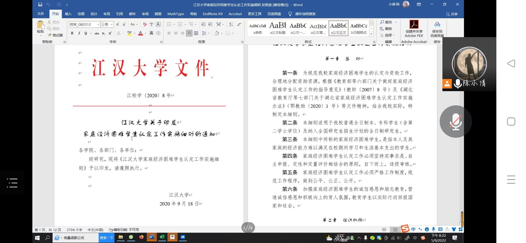Screen dimensions: 526x243
Task: Expand the line spacing dropdown arrow
Action: 209,33
